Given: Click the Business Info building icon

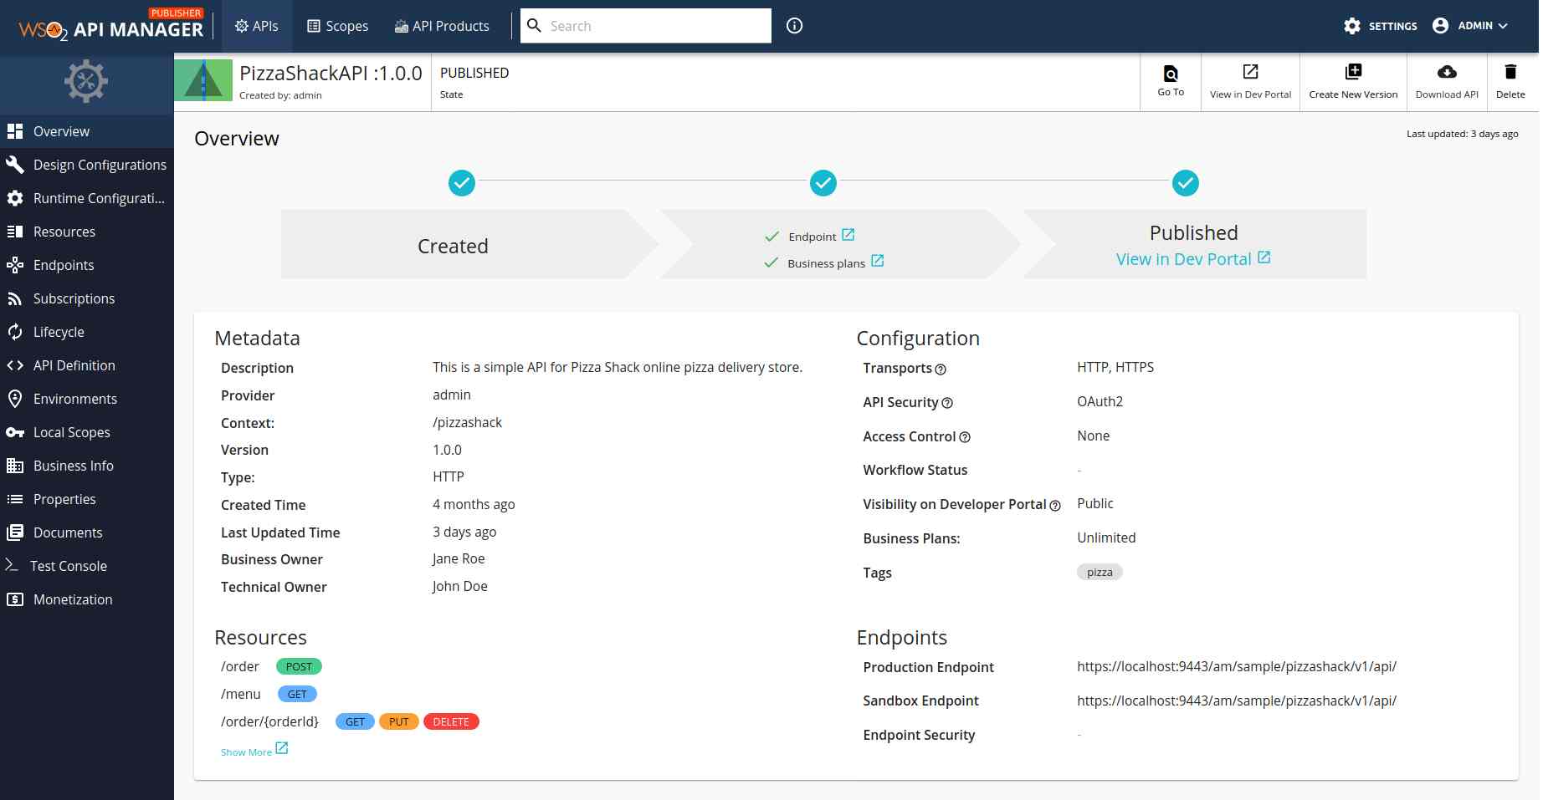Looking at the screenshot, I should 15,466.
